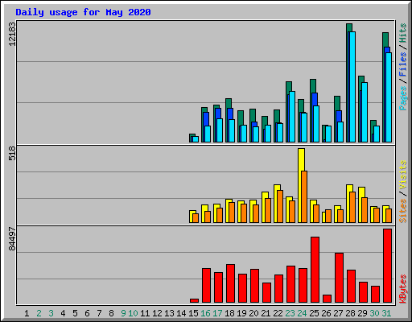
Task: Click the Hits legend label
Action: (x=403, y=33)
